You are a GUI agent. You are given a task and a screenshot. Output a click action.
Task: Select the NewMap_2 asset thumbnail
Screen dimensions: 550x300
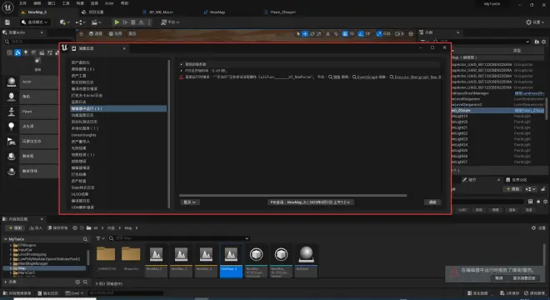point(156,260)
